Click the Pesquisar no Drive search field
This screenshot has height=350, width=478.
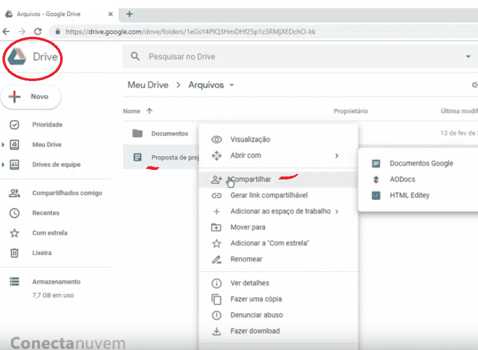[x=300, y=56]
